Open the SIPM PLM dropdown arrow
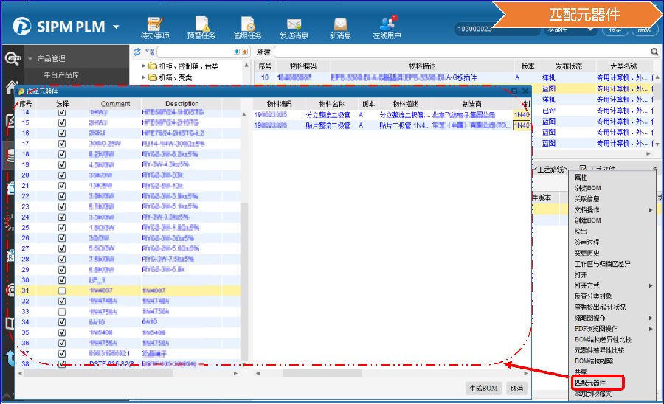The width and height of the screenshot is (664, 404). click(117, 27)
